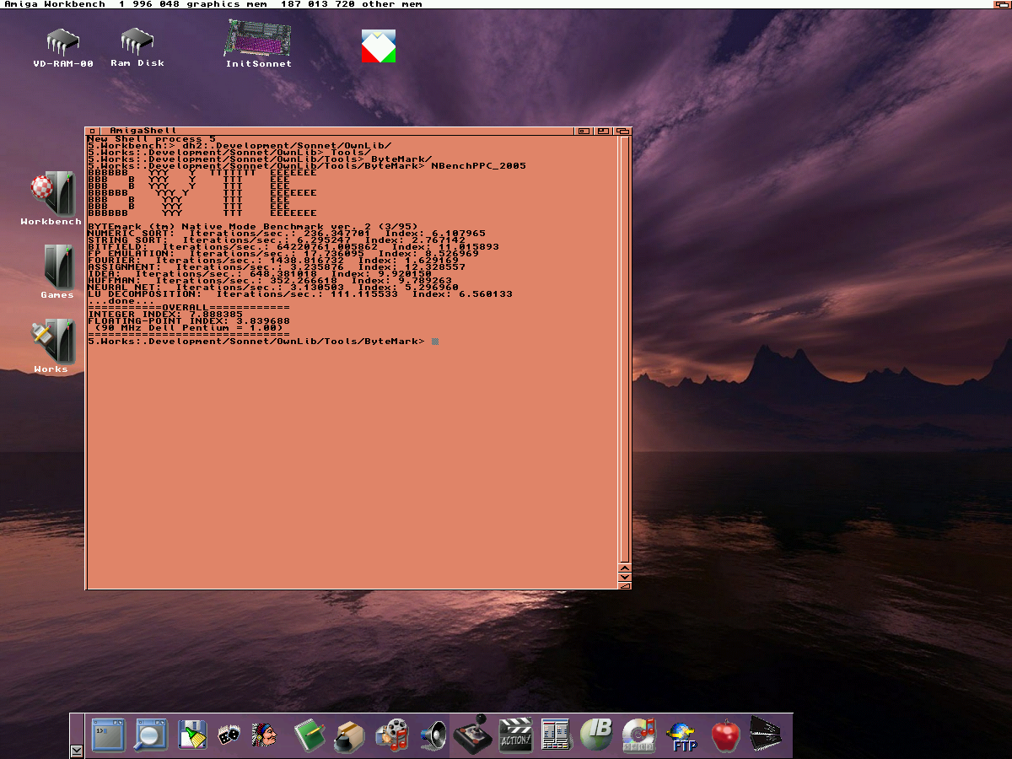Open the dice icon in the dock
Viewport: 1012px width, 759px height.
point(229,735)
